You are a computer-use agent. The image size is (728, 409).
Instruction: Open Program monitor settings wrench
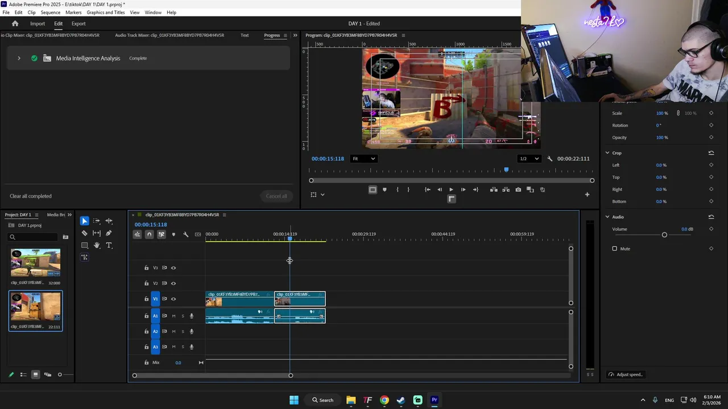549,159
